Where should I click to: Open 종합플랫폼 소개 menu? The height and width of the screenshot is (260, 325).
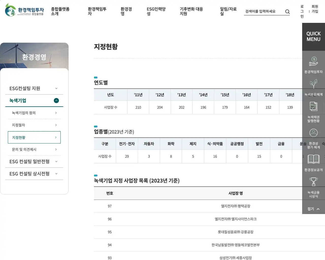point(60,11)
